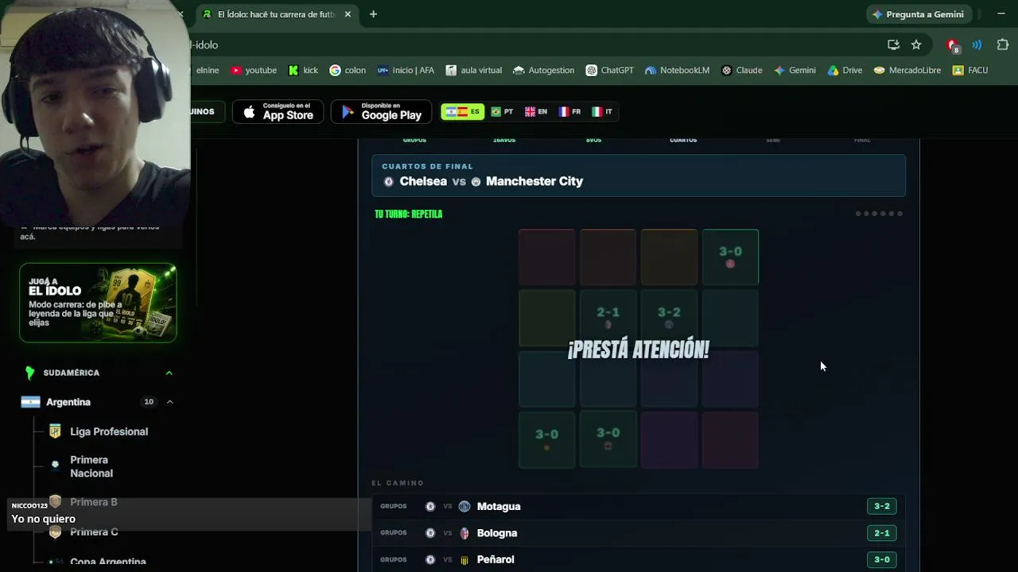Switch language to PT Portuguese
This screenshot has height=572, width=1018.
click(x=502, y=112)
